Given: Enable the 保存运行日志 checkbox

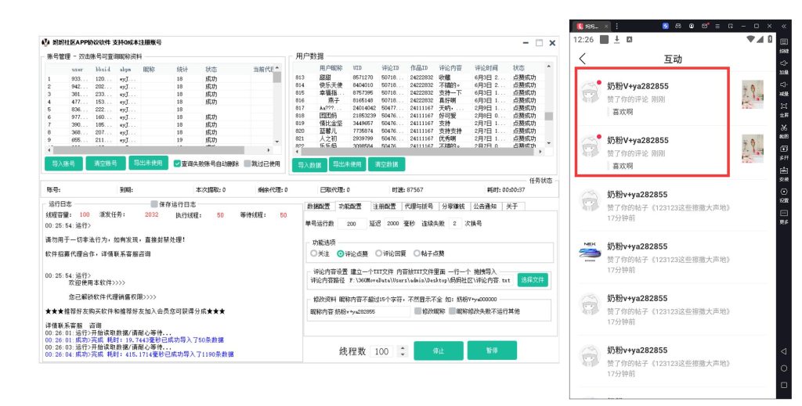Looking at the screenshot, I should tap(154, 204).
